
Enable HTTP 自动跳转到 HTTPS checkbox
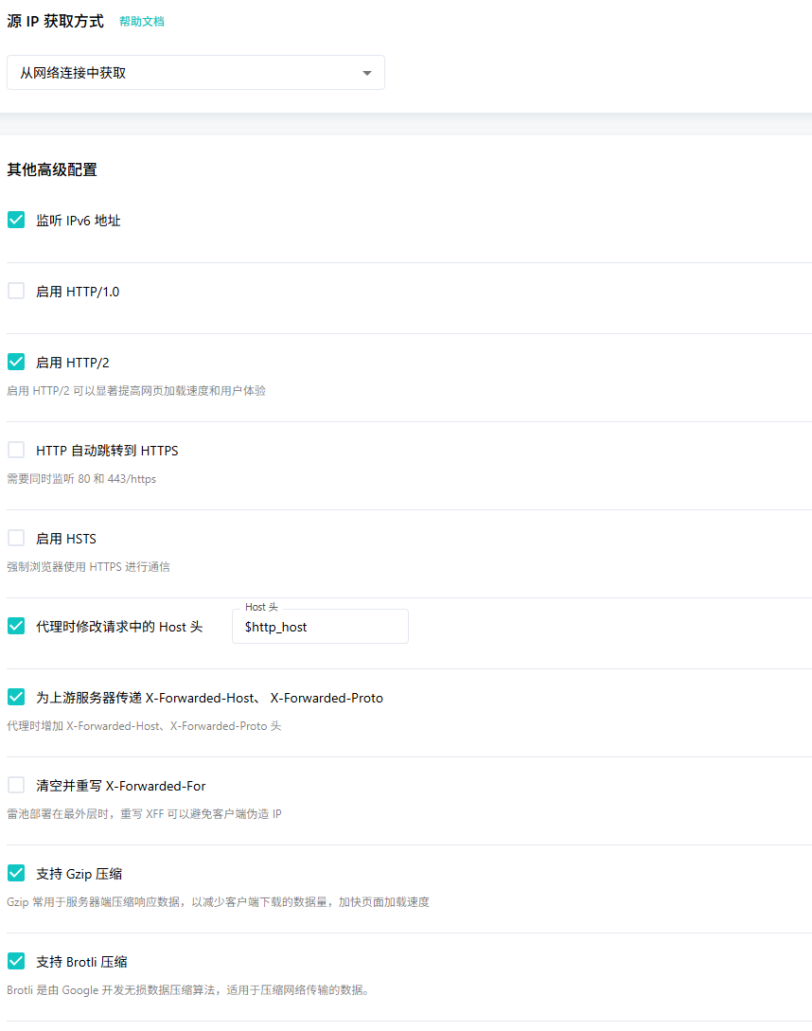click(16, 450)
